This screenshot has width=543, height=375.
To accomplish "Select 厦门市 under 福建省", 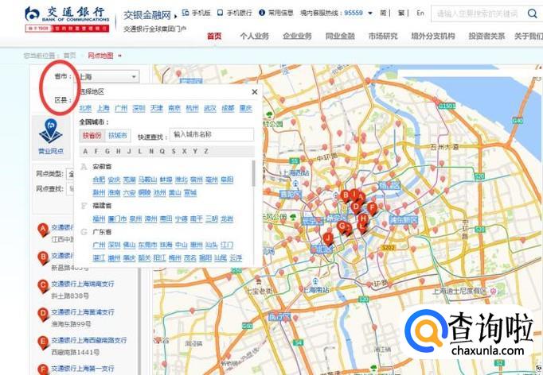I will point(117,218).
